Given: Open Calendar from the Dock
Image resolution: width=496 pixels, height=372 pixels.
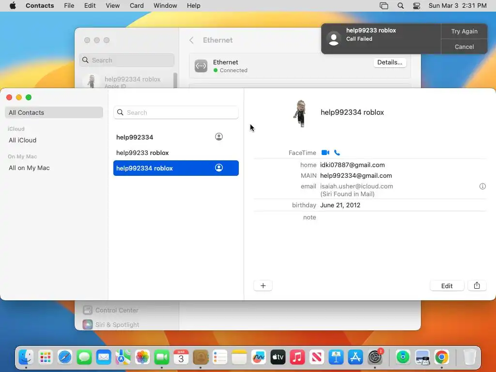Looking at the screenshot, I should point(181,357).
